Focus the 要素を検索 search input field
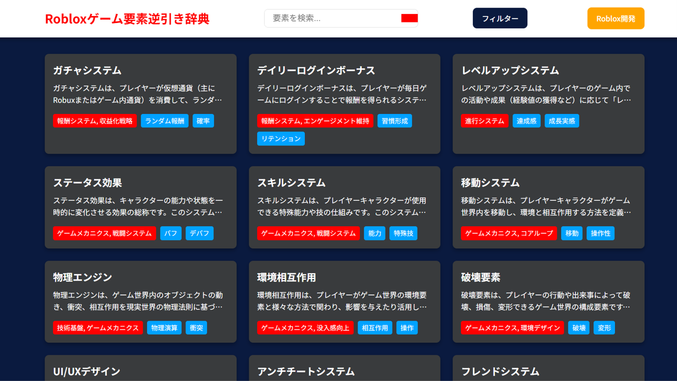The image size is (677, 381). (341, 18)
